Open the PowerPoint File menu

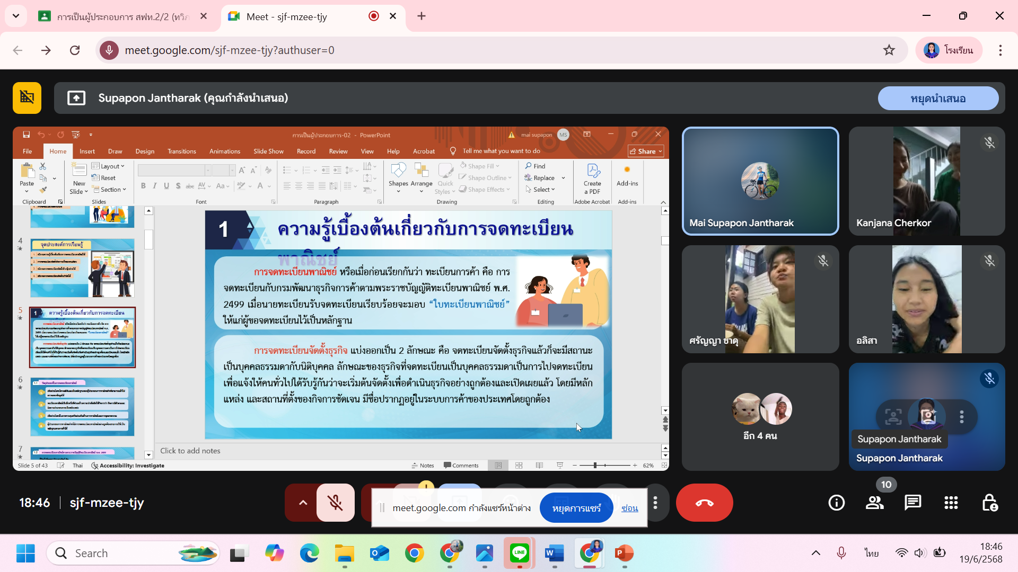27,151
